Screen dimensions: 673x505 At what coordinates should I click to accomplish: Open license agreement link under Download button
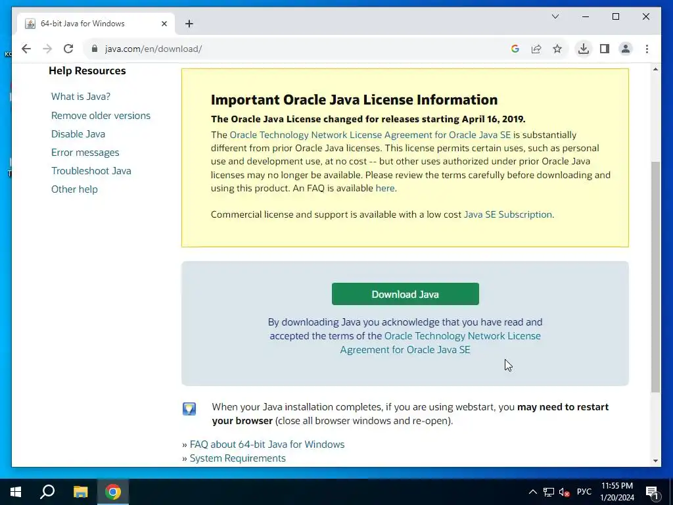point(440,343)
